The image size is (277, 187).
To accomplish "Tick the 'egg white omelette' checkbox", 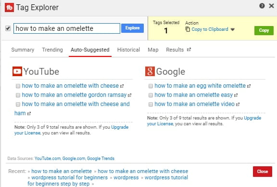I will [x=151, y=86].
